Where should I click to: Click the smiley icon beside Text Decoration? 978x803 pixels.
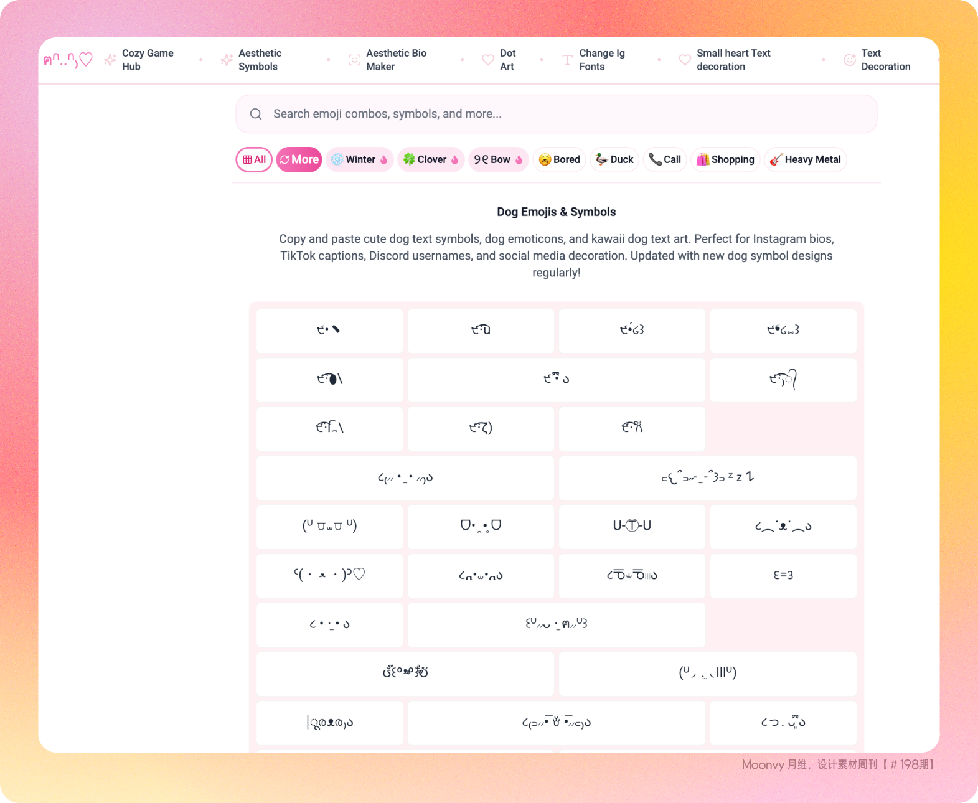849,60
